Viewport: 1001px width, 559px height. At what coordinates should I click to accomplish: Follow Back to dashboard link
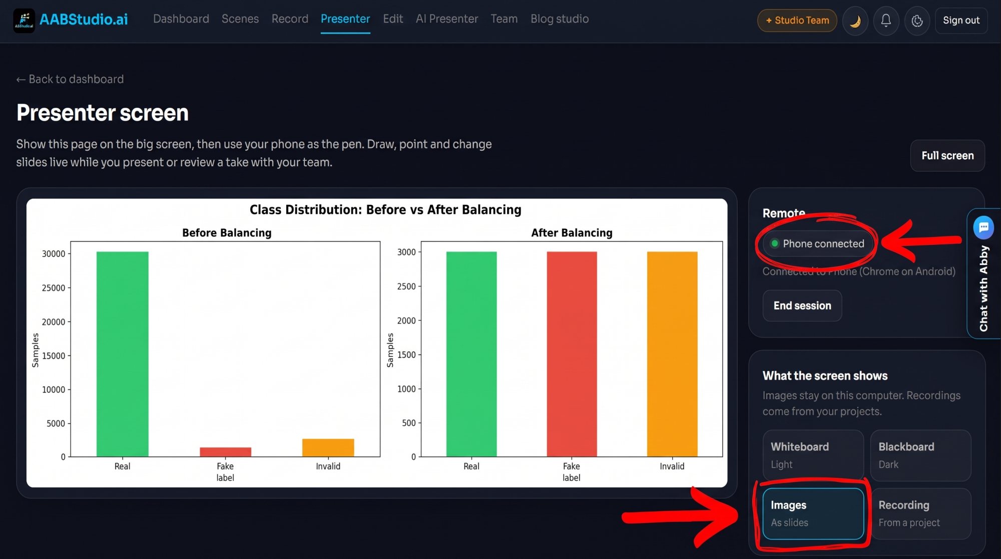click(x=70, y=79)
